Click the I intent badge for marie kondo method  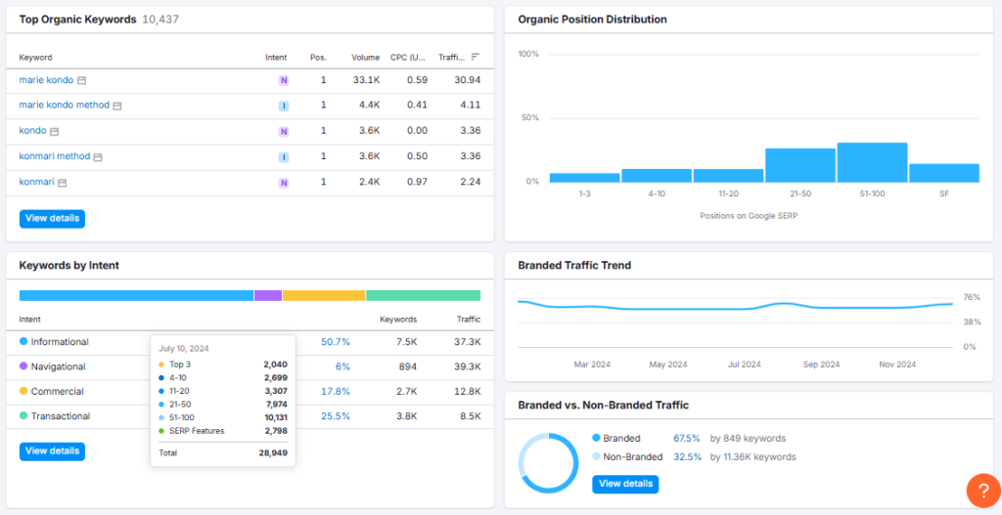[x=284, y=106]
